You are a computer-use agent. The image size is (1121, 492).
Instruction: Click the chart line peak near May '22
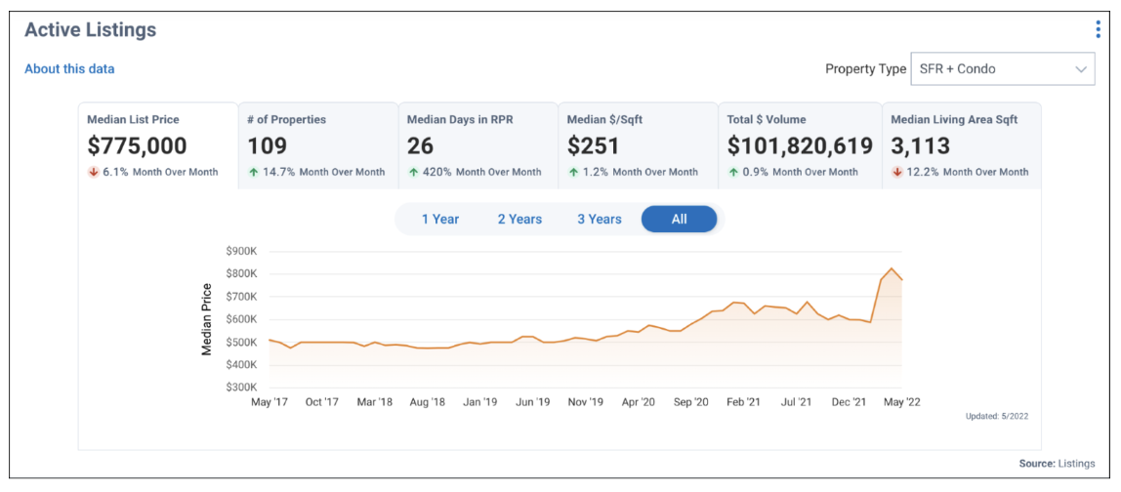pyautogui.click(x=891, y=268)
